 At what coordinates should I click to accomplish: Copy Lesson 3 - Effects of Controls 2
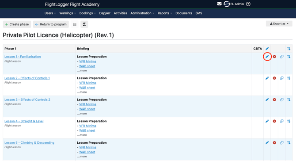pyautogui.click(x=282, y=100)
